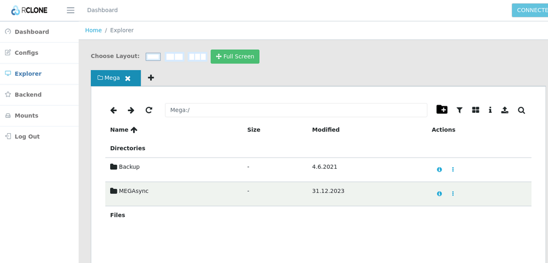The height and width of the screenshot is (263, 548).
Task: Toggle the hamburger sidebar menu
Action: tap(71, 10)
